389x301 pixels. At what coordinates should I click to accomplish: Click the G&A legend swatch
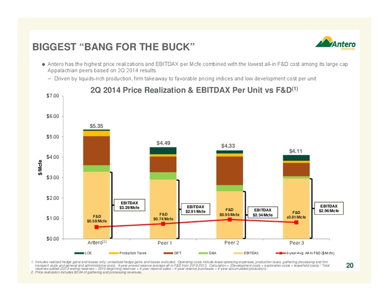click(203, 253)
